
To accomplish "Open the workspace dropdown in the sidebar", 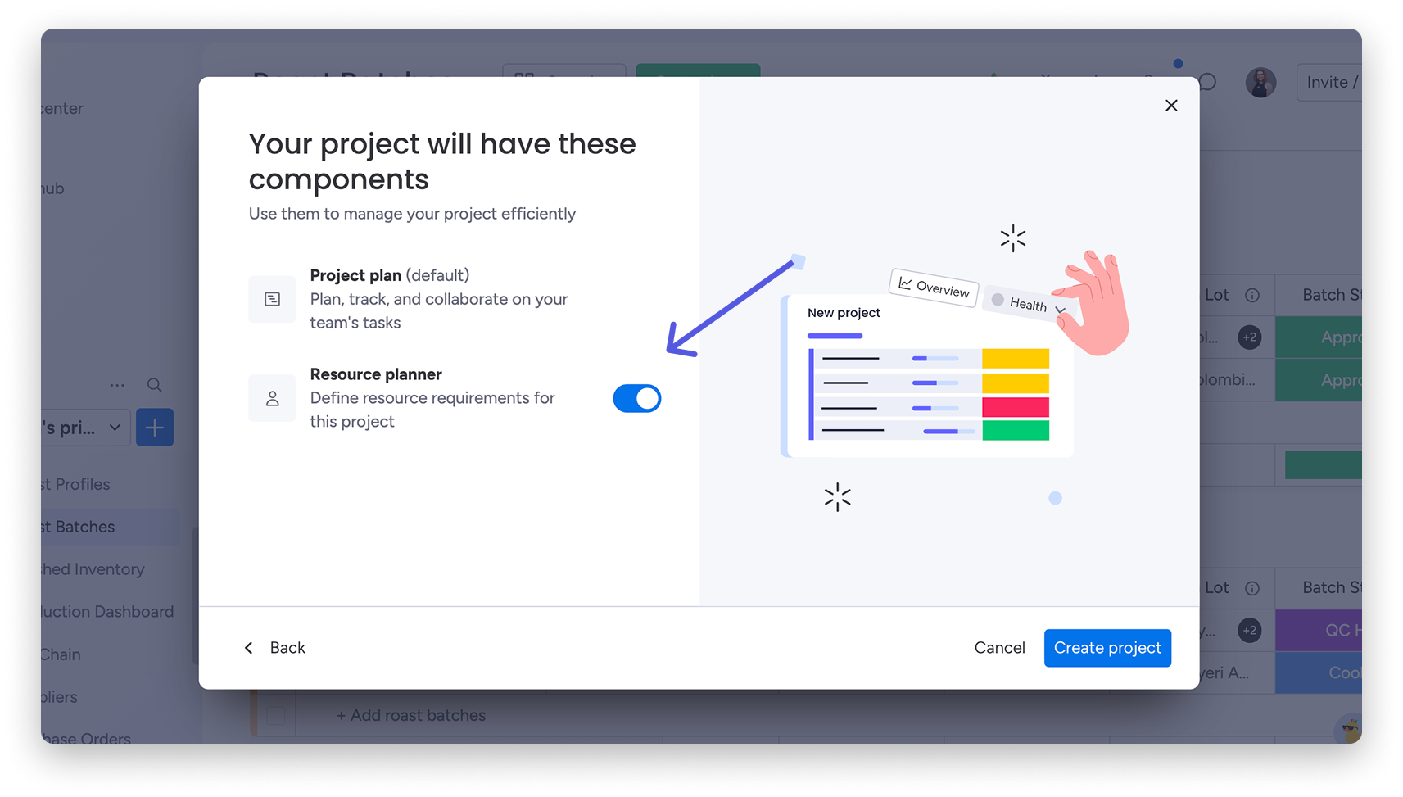I will [x=85, y=428].
